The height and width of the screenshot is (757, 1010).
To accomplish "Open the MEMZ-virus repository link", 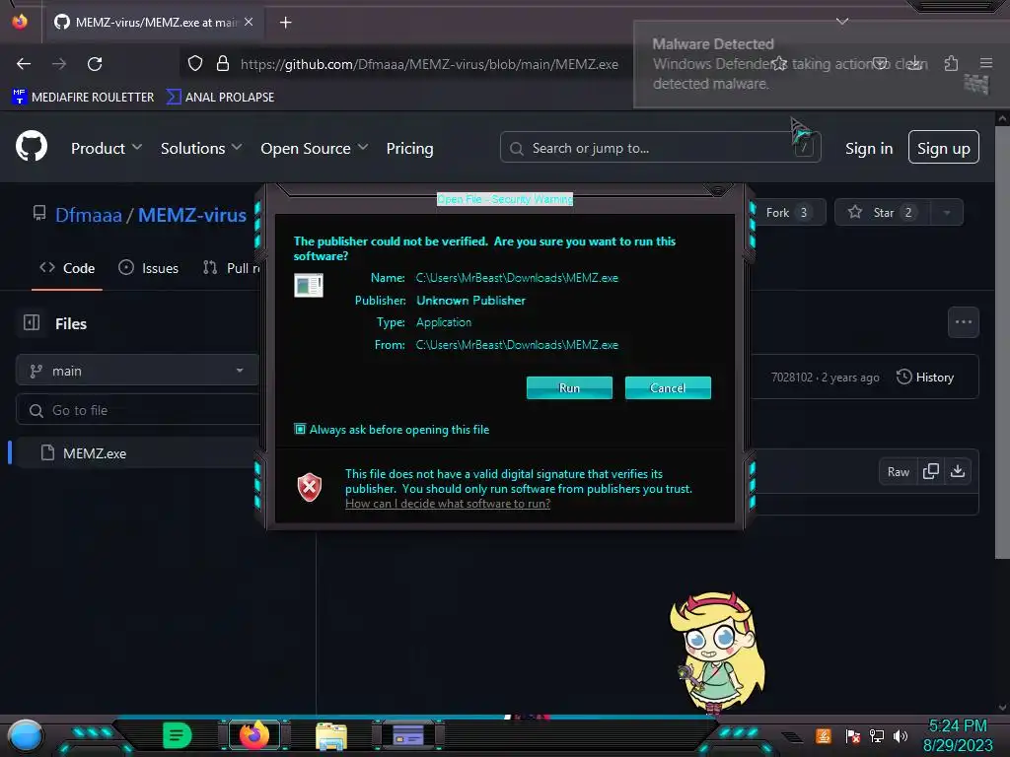I will (x=192, y=214).
